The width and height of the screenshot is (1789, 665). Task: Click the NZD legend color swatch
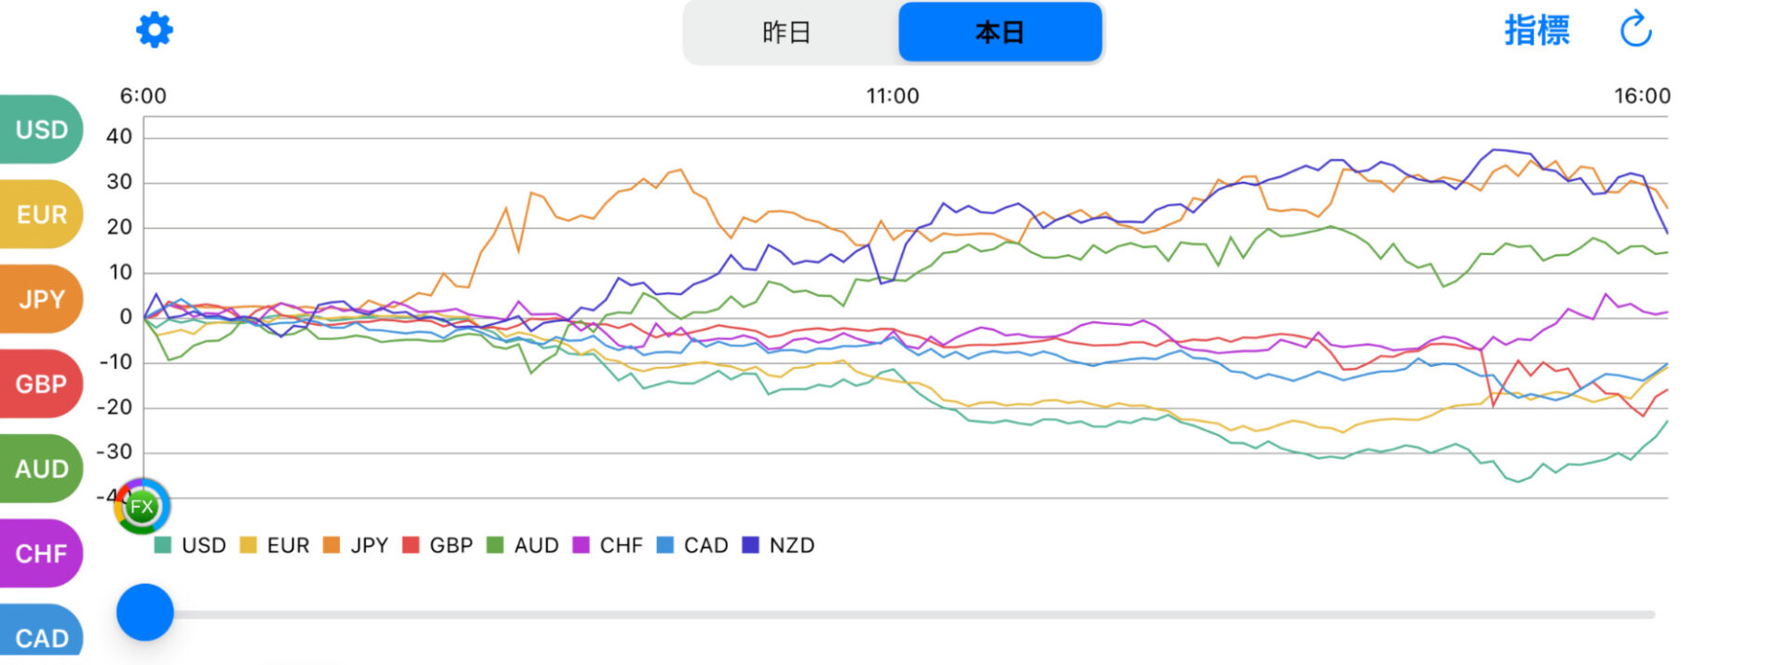click(x=750, y=546)
